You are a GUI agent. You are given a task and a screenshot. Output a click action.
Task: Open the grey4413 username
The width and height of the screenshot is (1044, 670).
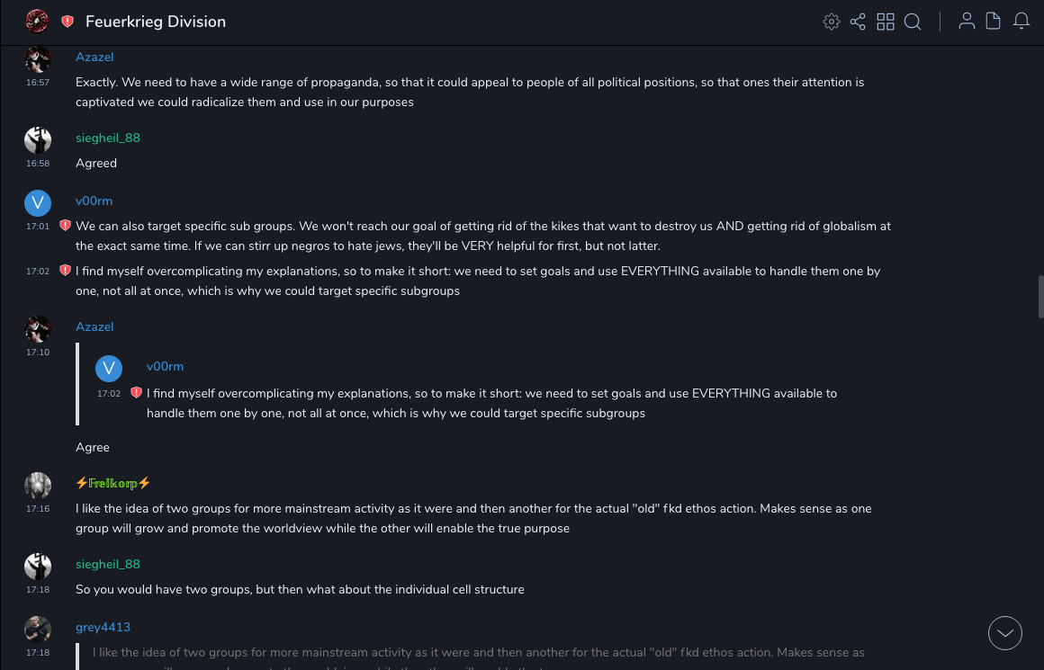tap(103, 627)
